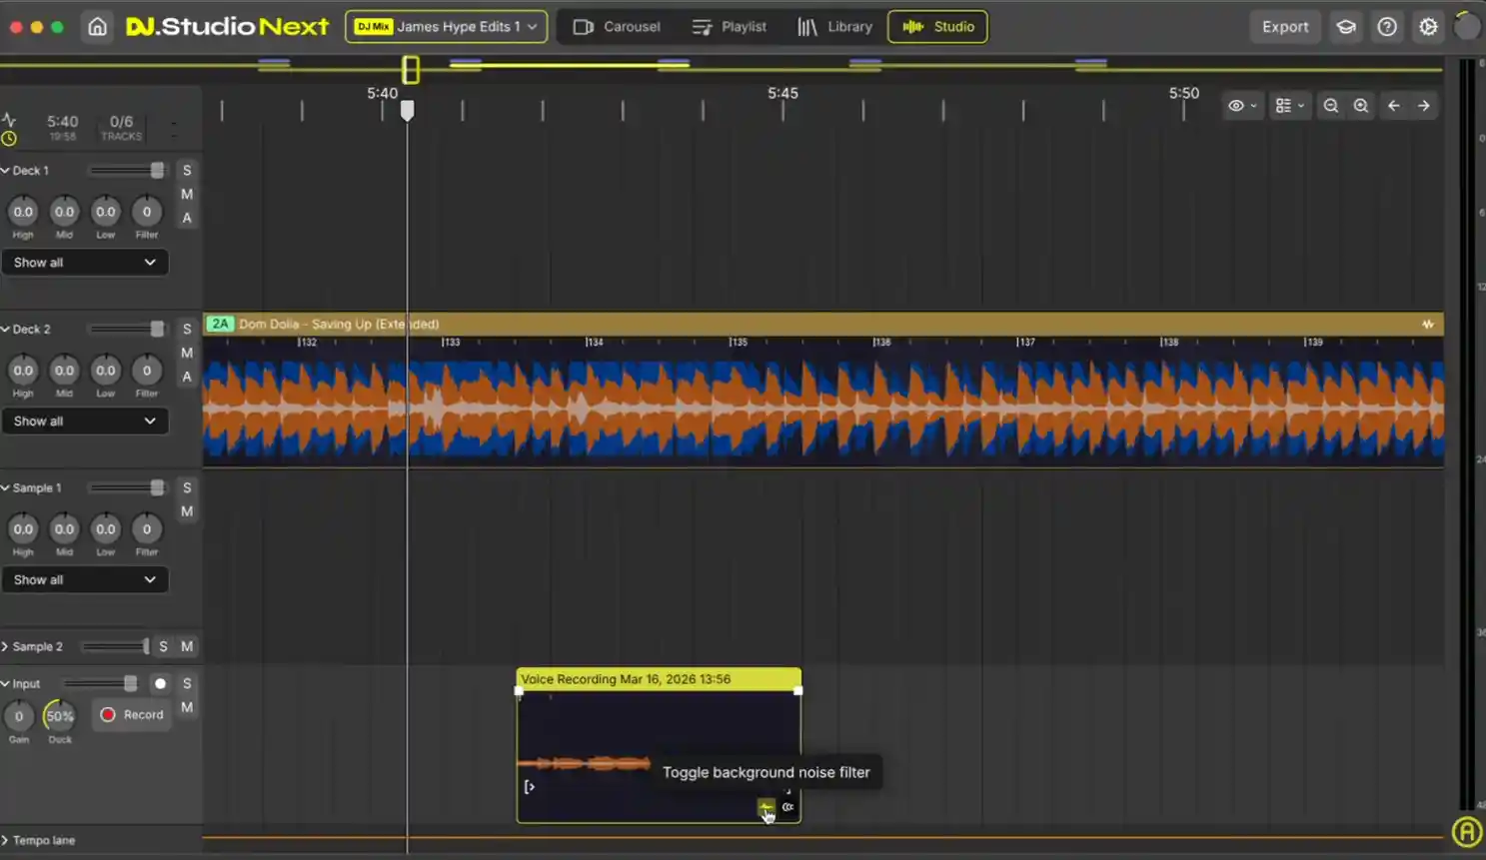
Task: Arm the Input track monitor dot
Action: 160,684
